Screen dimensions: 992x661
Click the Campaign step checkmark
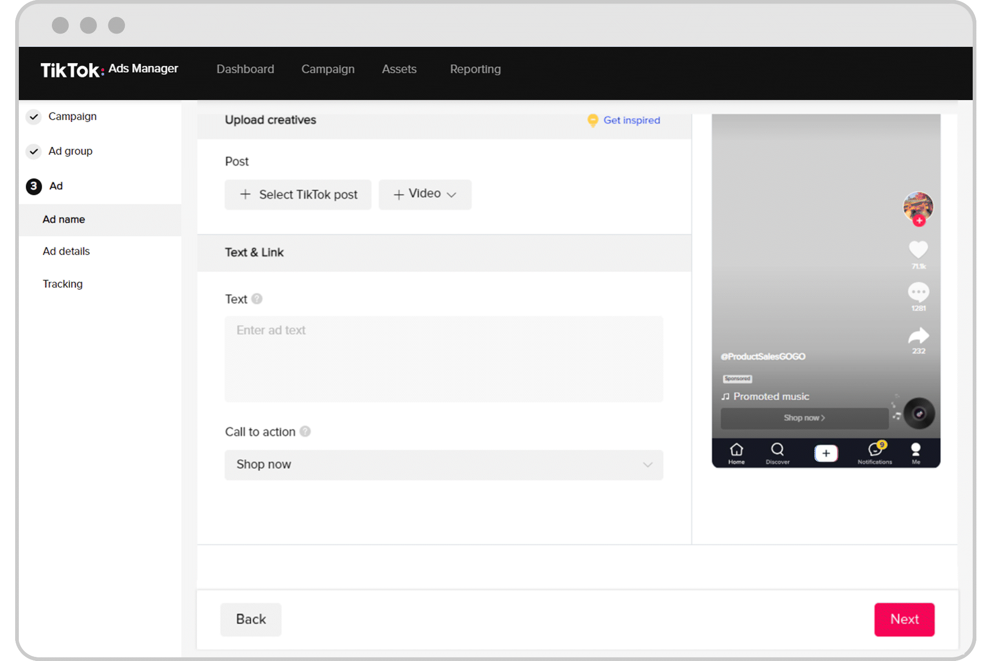[34, 117]
